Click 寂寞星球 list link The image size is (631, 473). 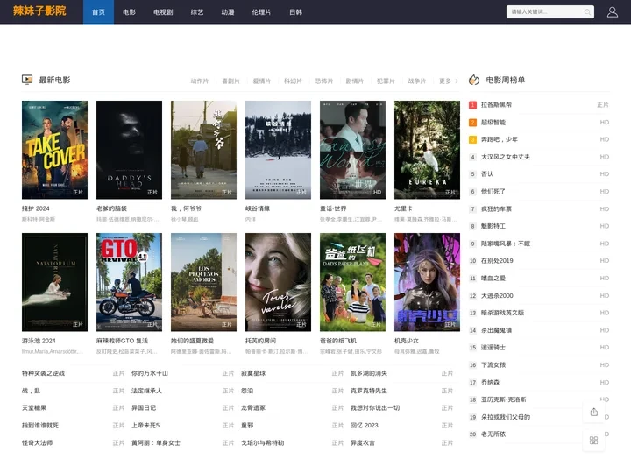point(253,373)
